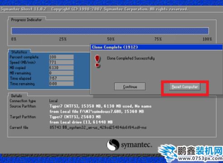This screenshot has width=223, height=163.
Task: Click the blue progress indicator bar
Action: pos(110,31)
